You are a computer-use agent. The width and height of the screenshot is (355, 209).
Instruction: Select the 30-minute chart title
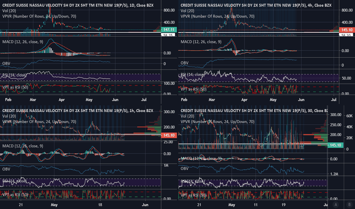click(254, 111)
